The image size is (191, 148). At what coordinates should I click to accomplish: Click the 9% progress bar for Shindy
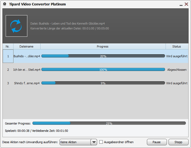tap(103, 83)
